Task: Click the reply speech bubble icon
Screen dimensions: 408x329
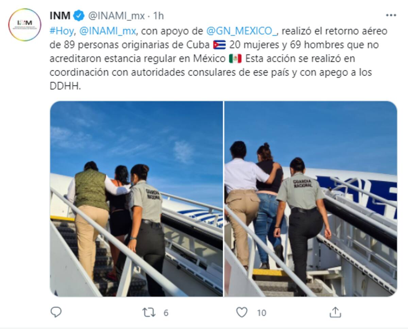Action: point(56,312)
